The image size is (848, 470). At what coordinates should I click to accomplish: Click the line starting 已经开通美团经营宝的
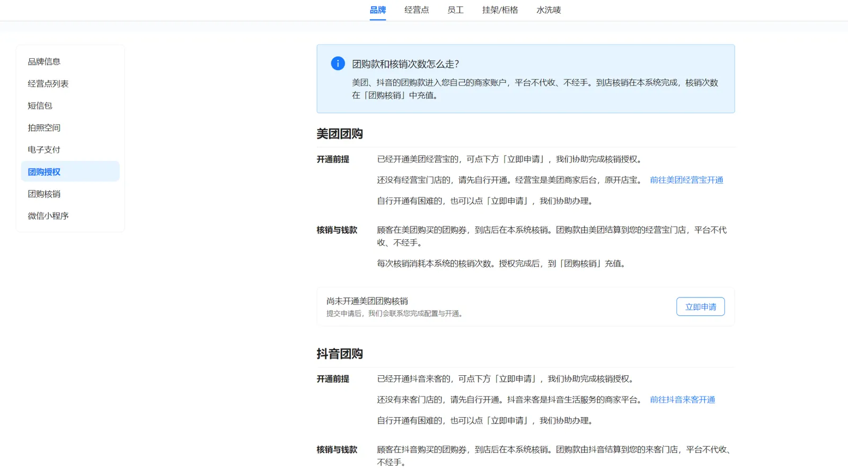510,159
